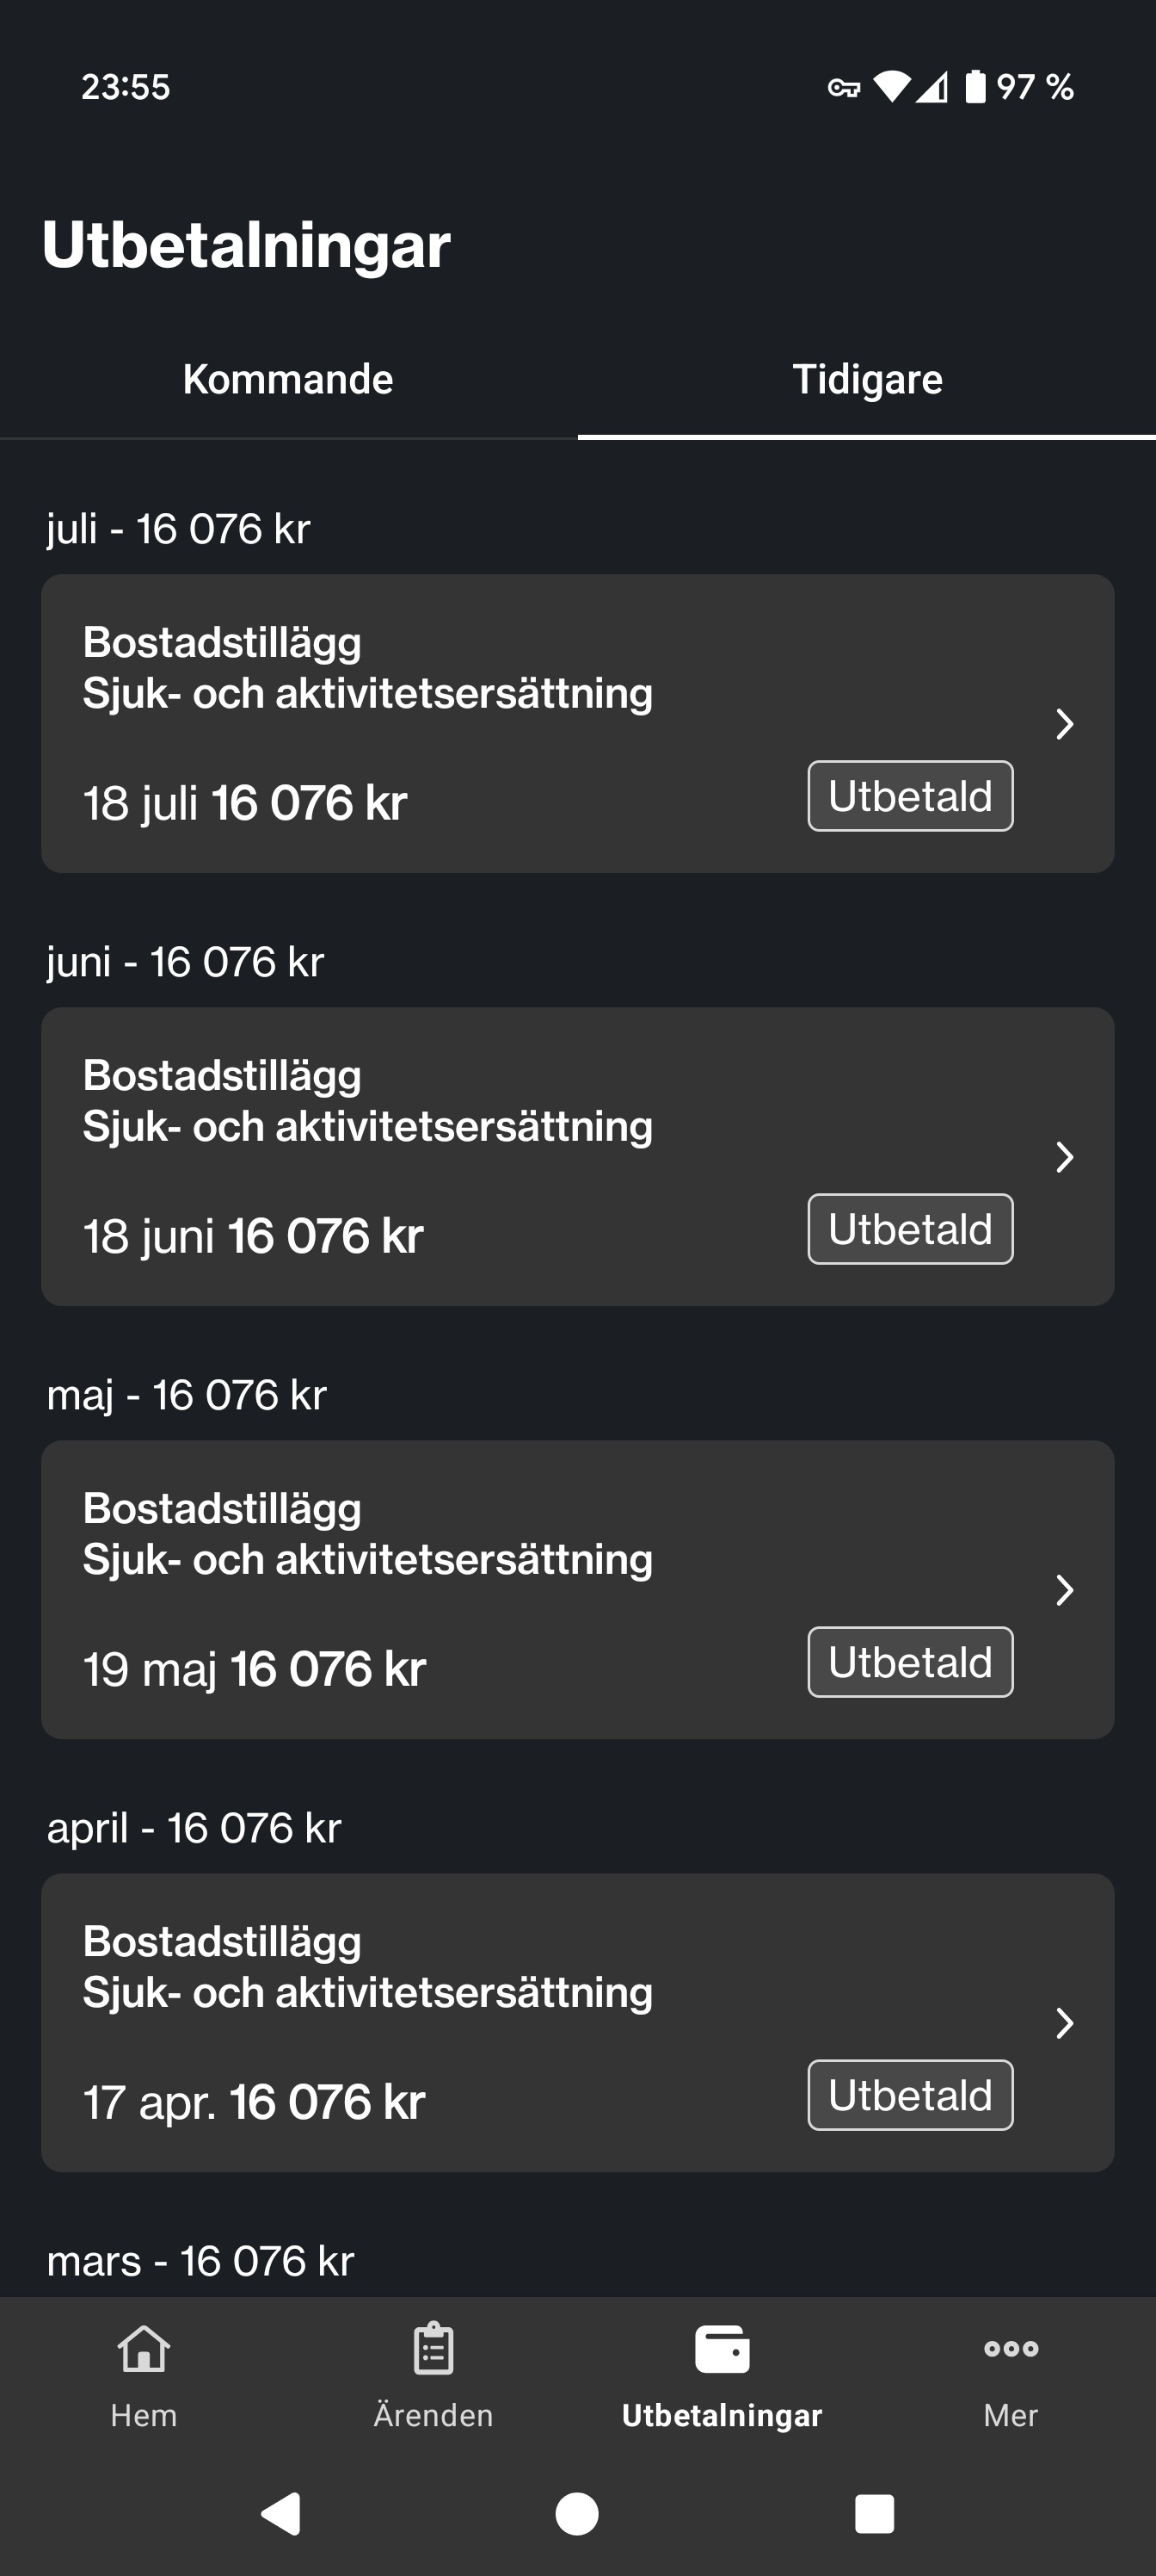Screen dimensions: 1156x2576
Task: Tap the Ärenden clipboard icon
Action: pyautogui.click(x=433, y=2349)
